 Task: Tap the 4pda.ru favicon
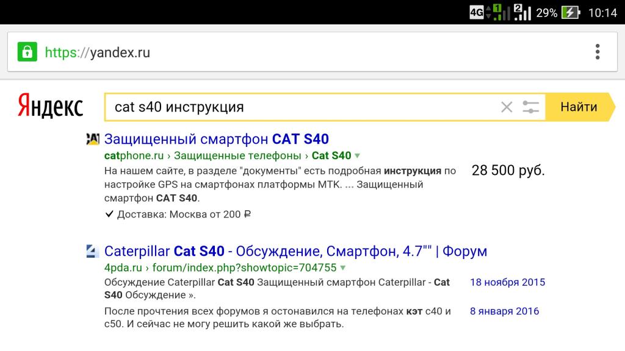[93, 251]
